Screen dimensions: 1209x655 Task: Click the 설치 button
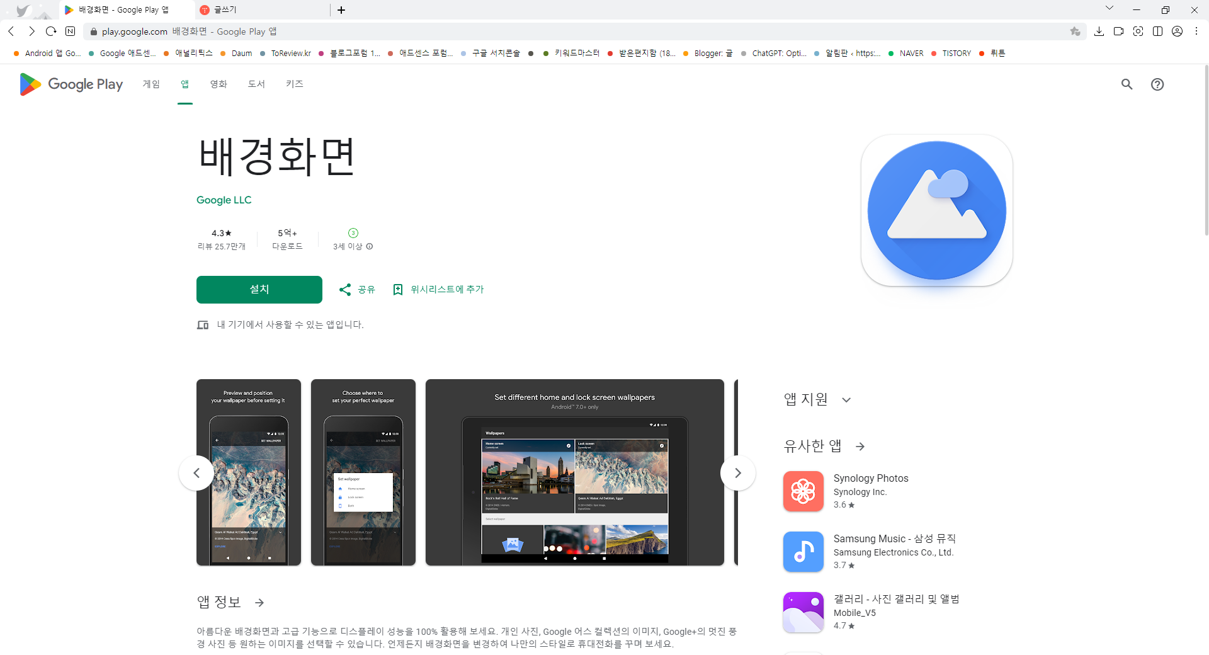point(259,289)
